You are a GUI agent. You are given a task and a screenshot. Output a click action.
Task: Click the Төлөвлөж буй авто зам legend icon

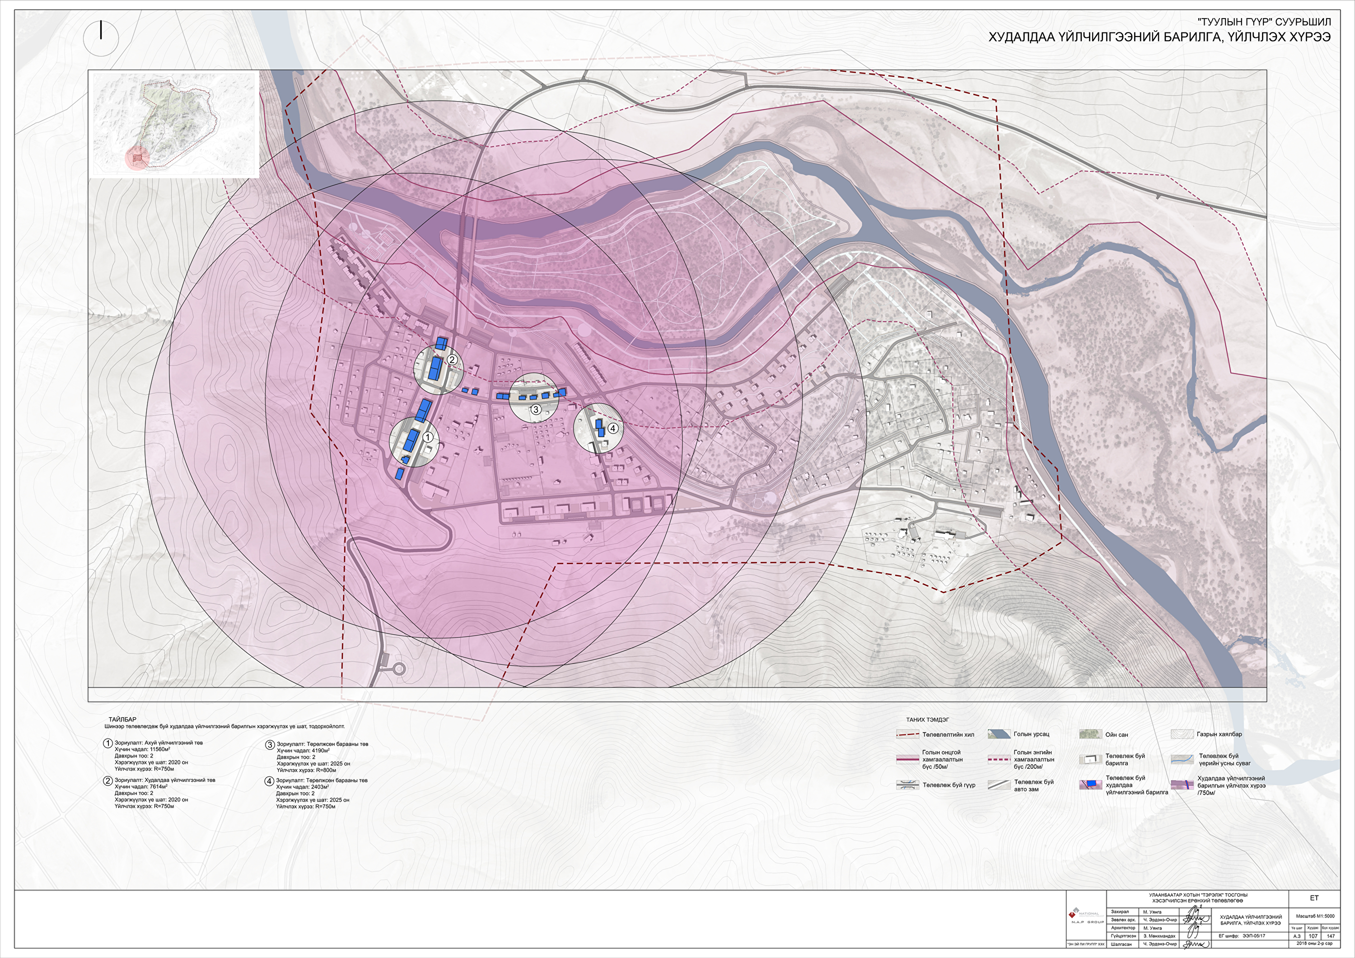click(999, 785)
